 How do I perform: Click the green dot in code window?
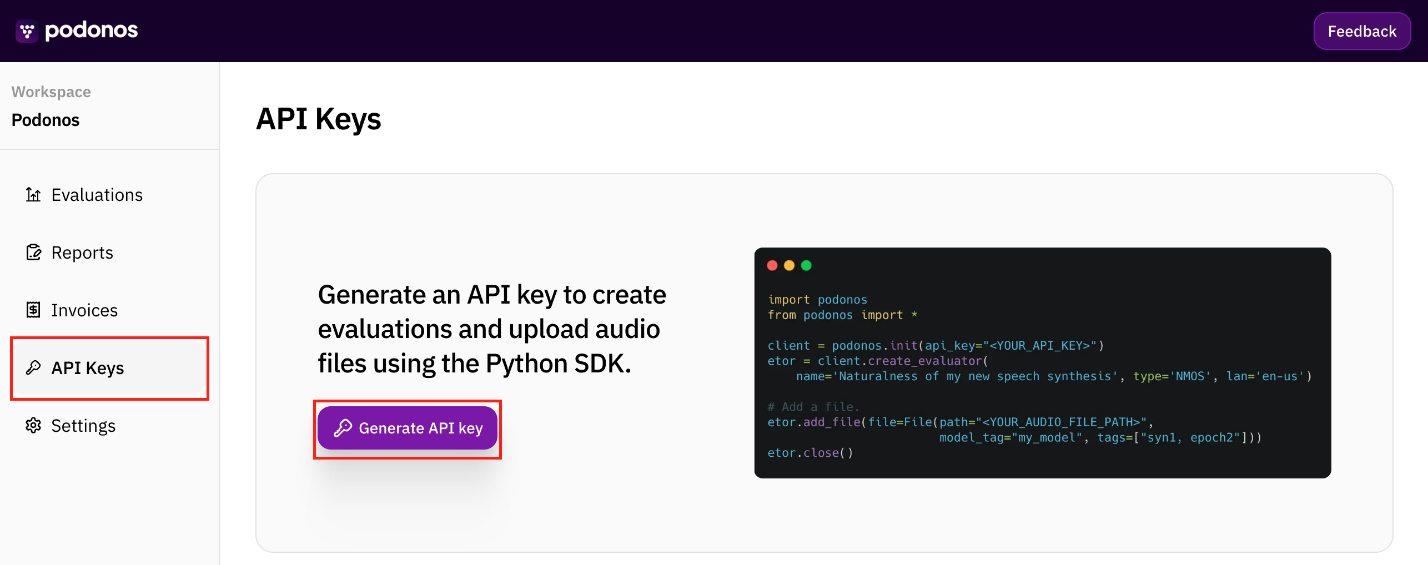806,265
